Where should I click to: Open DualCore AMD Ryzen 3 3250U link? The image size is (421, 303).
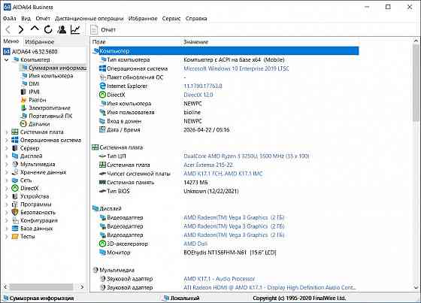point(247,156)
